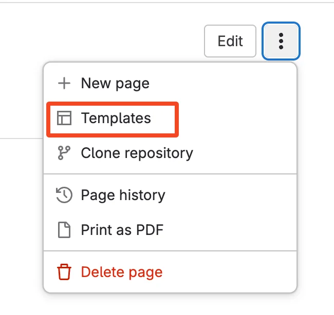Choose Clone repository in the menu
The height and width of the screenshot is (315, 334).
tap(137, 153)
